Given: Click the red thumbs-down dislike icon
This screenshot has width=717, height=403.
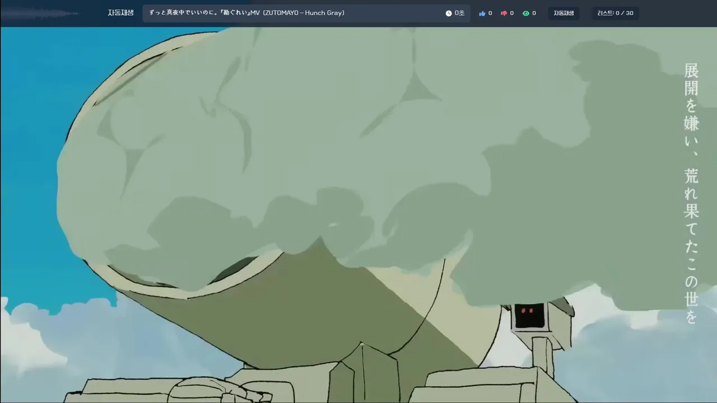Looking at the screenshot, I should (x=504, y=13).
